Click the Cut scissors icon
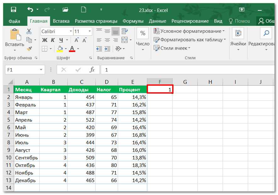The width and height of the screenshot is (278, 195). tap(29, 31)
